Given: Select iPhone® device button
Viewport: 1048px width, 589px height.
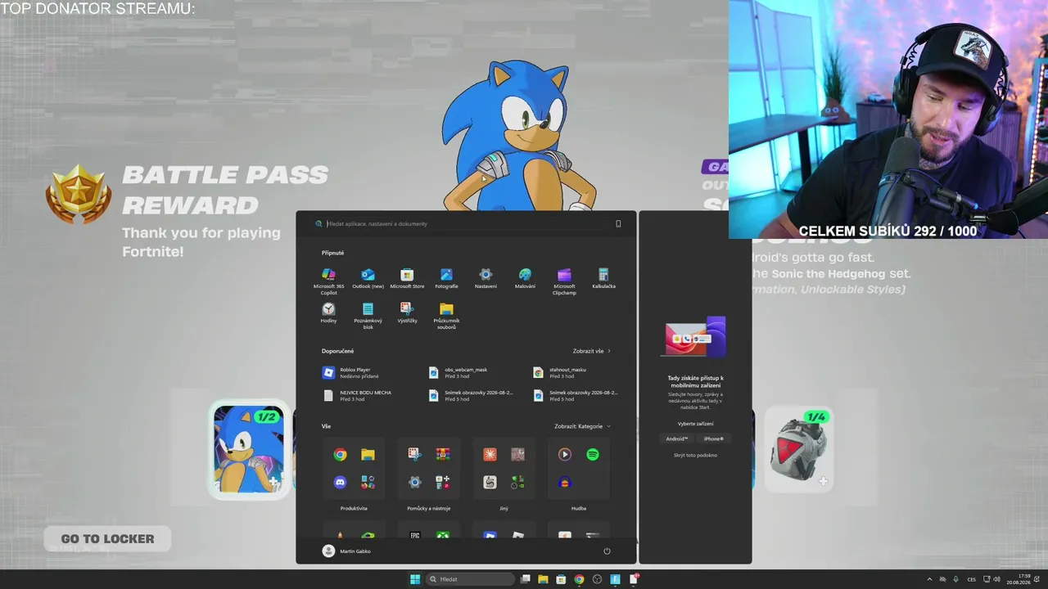Looking at the screenshot, I should tap(714, 438).
